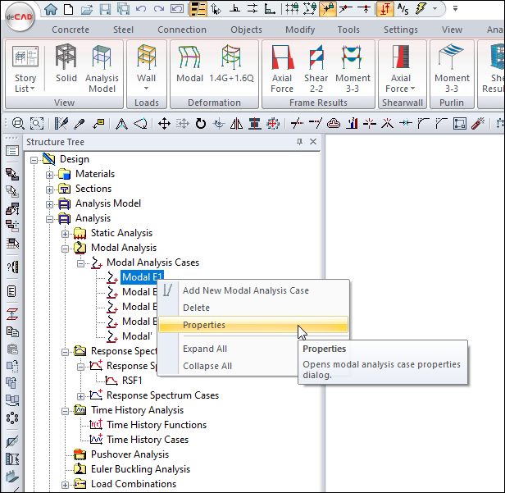The height and width of the screenshot is (493, 505).
Task: Pin the Structure Tree panel
Action: (x=299, y=142)
